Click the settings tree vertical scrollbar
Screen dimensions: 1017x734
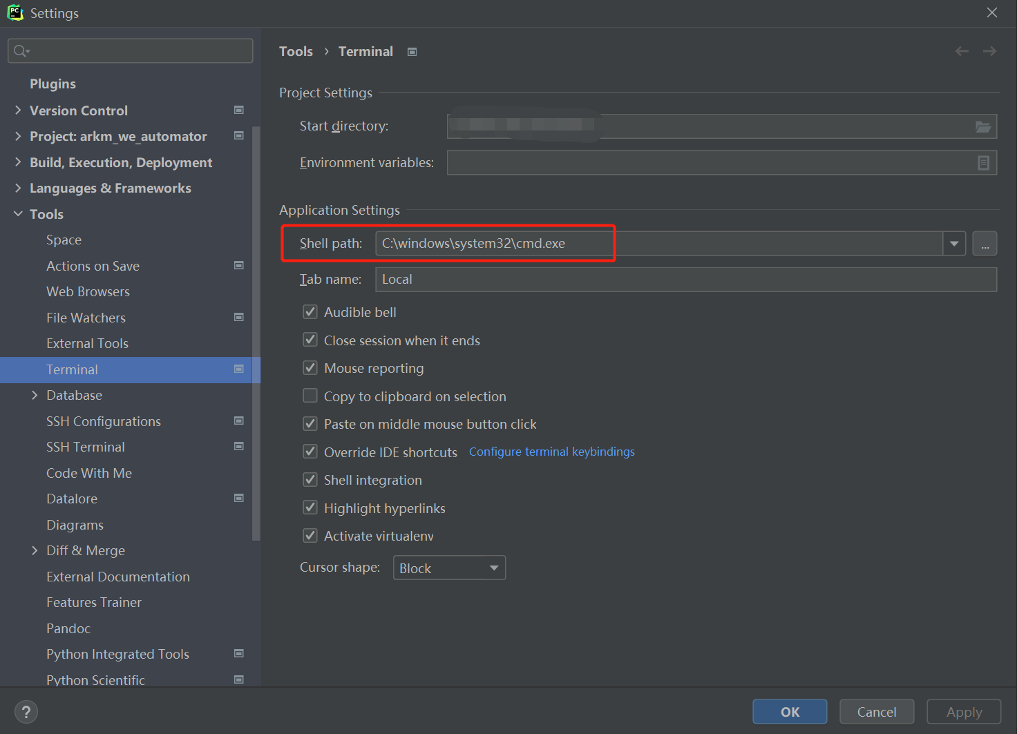256,333
